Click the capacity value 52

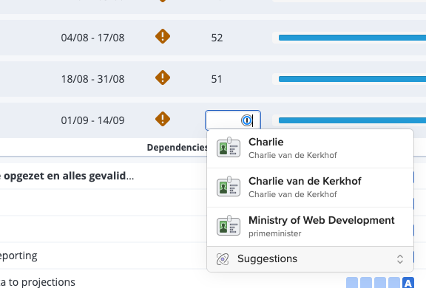(x=217, y=38)
